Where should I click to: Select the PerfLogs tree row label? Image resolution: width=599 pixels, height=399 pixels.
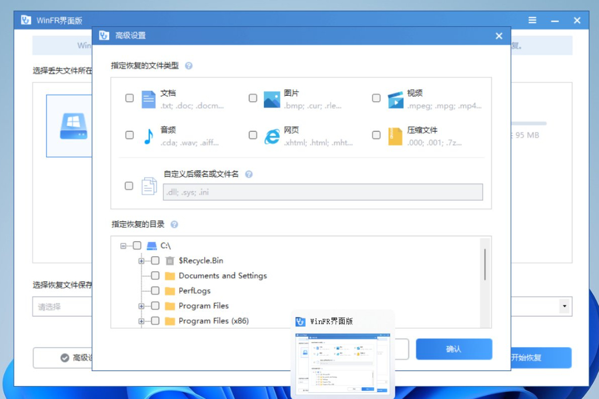pos(194,291)
